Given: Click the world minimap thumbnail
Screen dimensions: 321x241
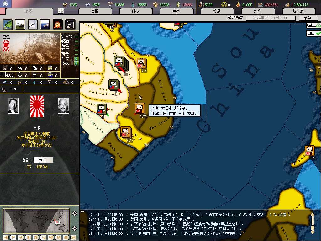Looking at the screenshot, I should point(36,221).
